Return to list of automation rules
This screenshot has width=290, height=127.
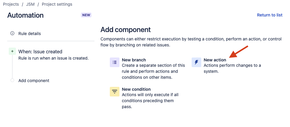point(270,15)
